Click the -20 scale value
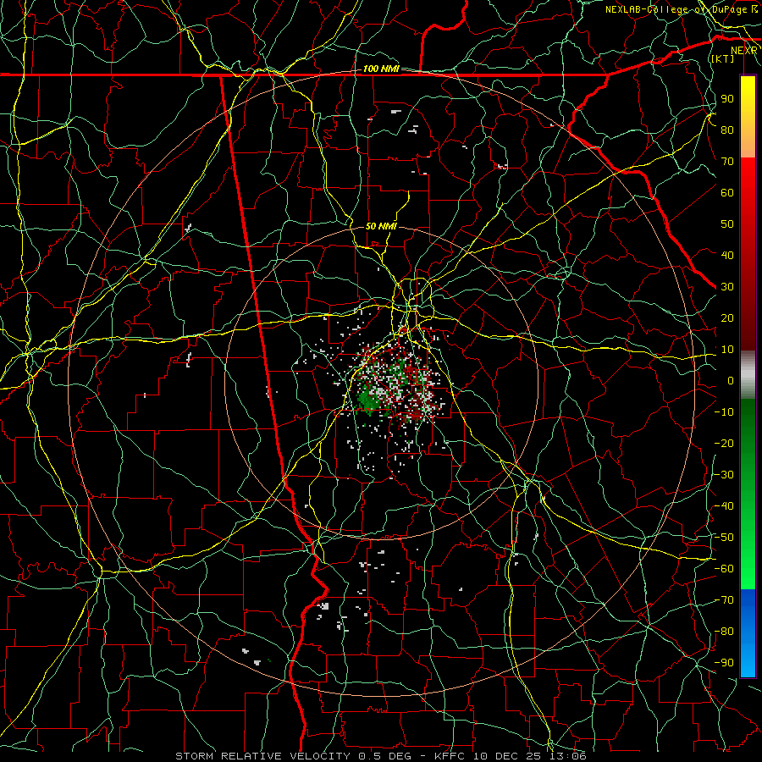The height and width of the screenshot is (762, 762). point(724,444)
